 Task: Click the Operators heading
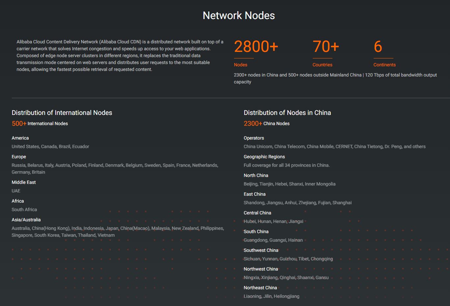(x=254, y=138)
